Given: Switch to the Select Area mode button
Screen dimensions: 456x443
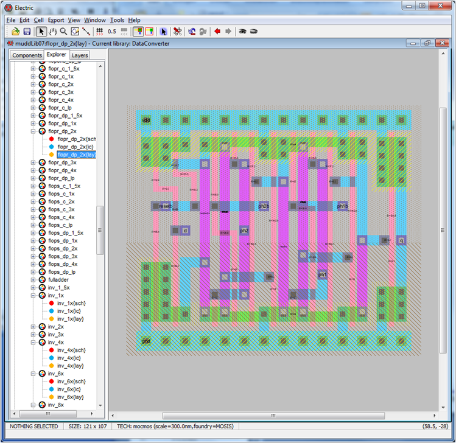Looking at the screenshot, I should [x=149, y=31].
